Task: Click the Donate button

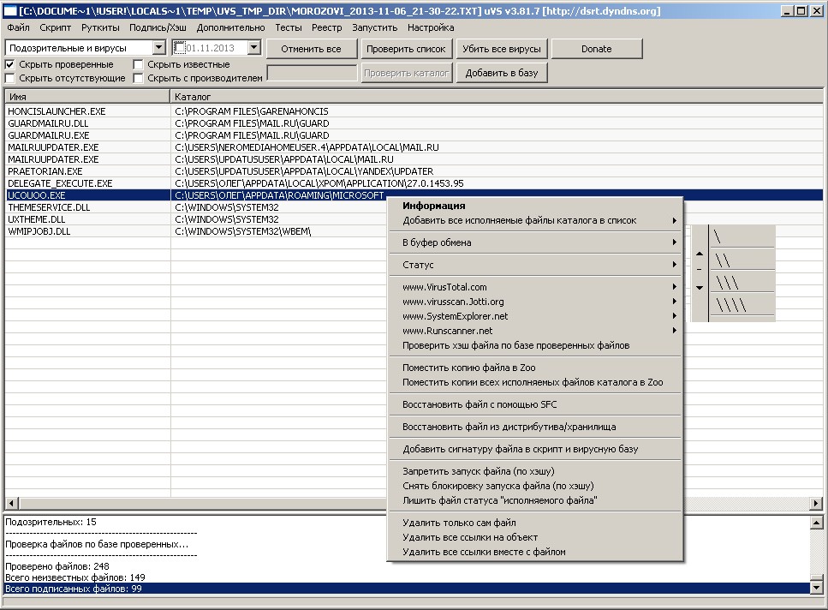Action: 596,49
